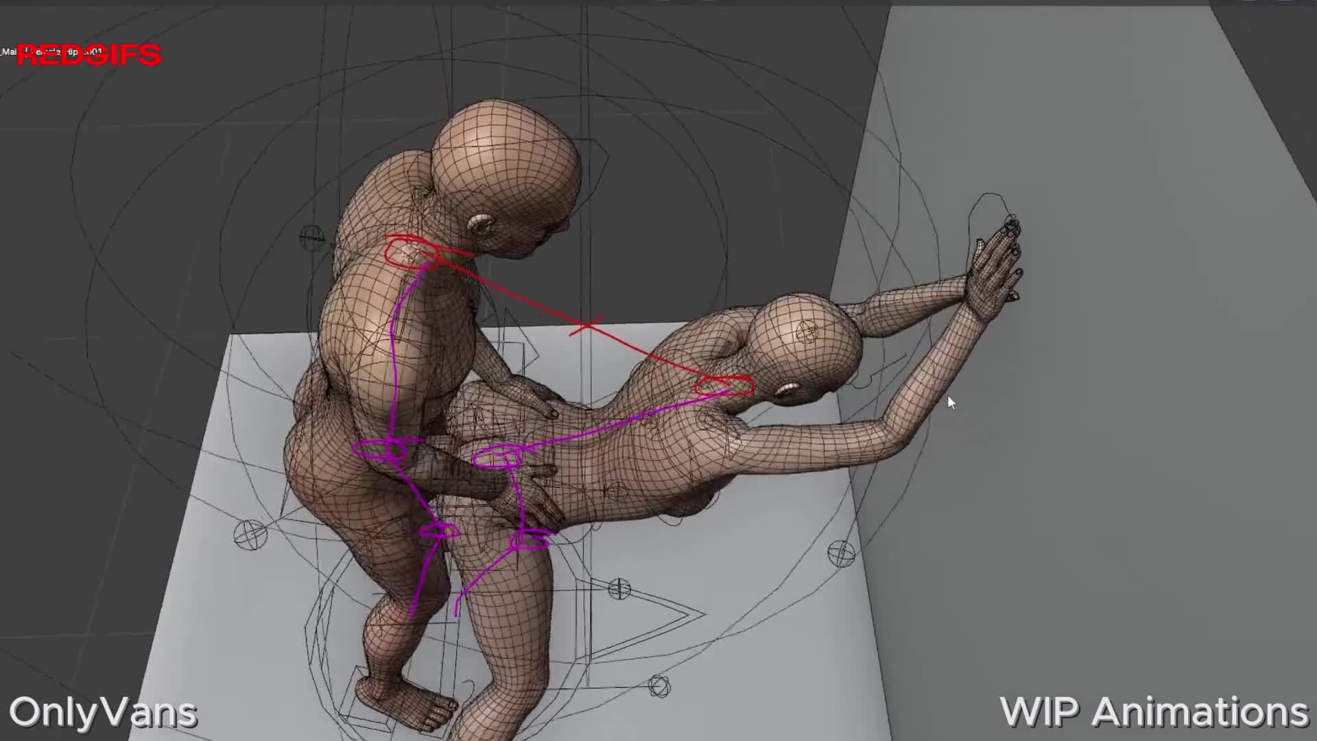
Task: Select the sphere rig control at upper left
Action: point(311,237)
